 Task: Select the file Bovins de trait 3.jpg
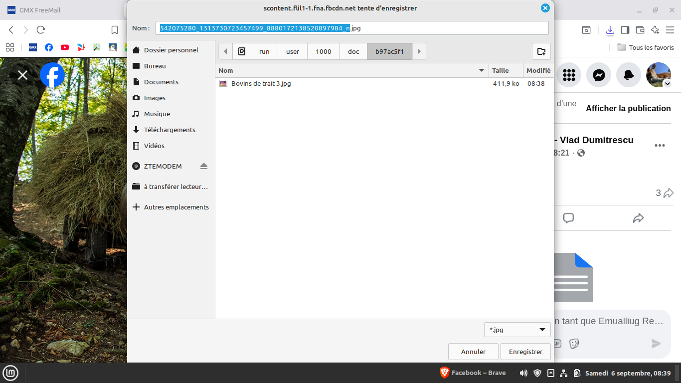(x=261, y=83)
